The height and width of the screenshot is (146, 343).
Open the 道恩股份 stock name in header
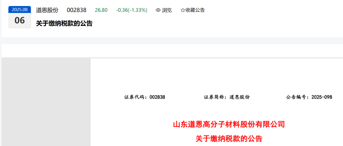[47, 10]
